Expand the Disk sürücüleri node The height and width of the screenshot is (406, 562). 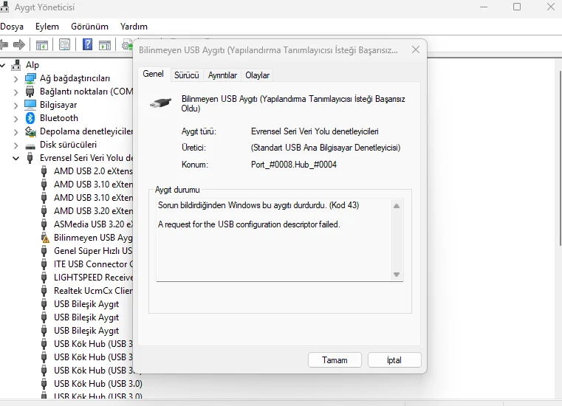(16, 145)
